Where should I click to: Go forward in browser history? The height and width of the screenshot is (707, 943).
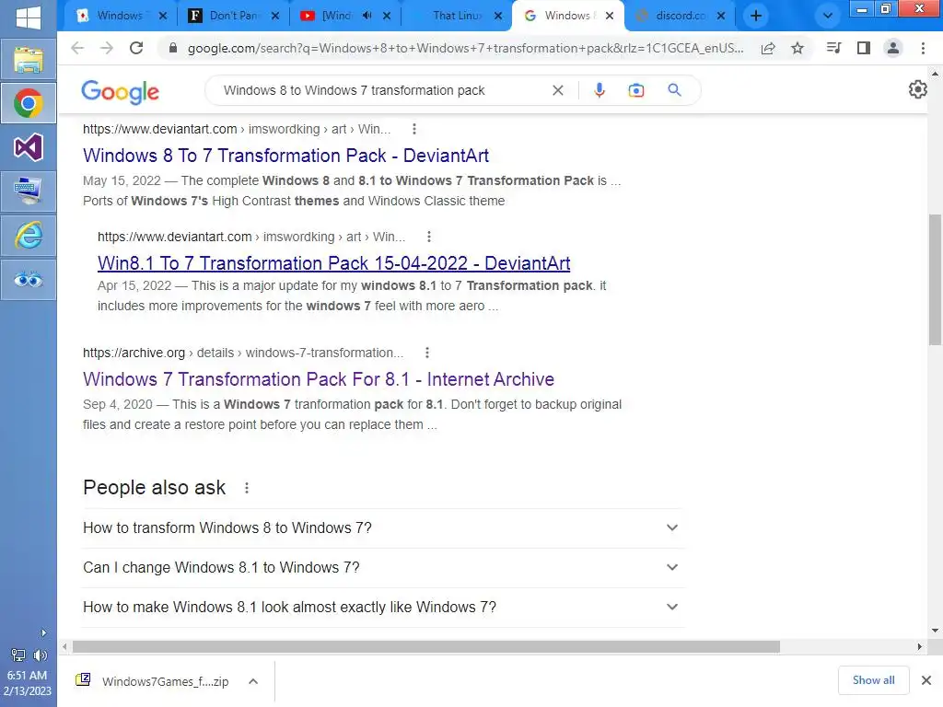[107, 48]
